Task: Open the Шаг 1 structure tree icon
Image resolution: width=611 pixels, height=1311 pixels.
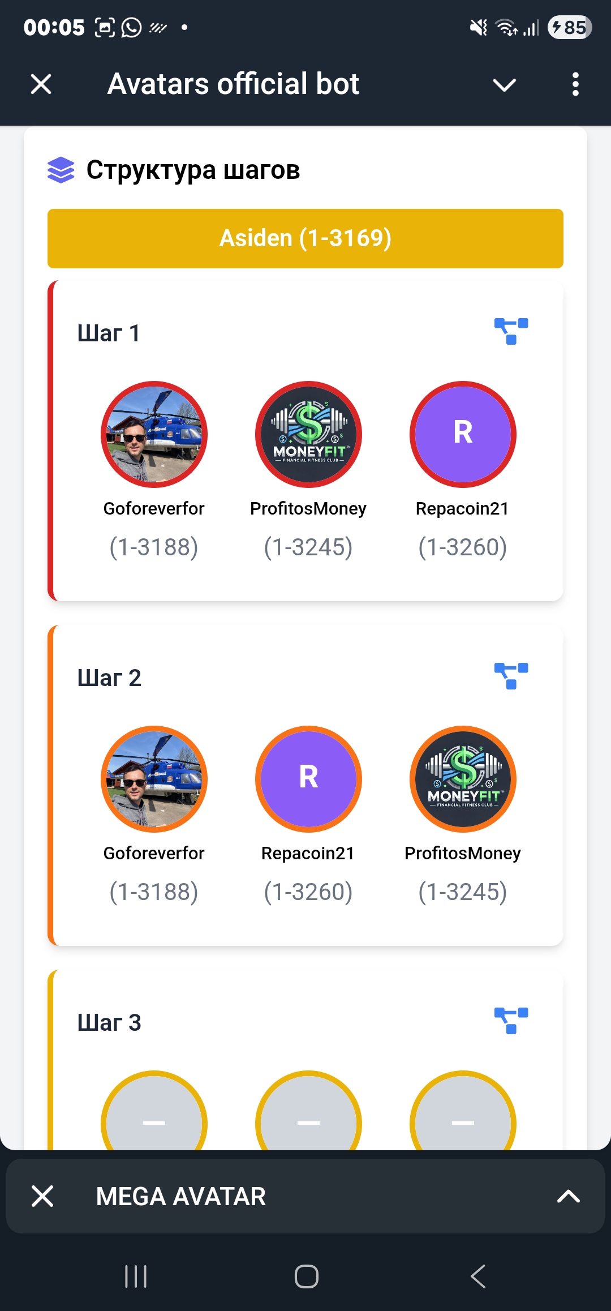Action: tap(511, 331)
